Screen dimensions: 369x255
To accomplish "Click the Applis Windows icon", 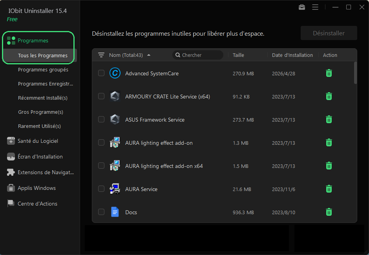I will coord(11,188).
